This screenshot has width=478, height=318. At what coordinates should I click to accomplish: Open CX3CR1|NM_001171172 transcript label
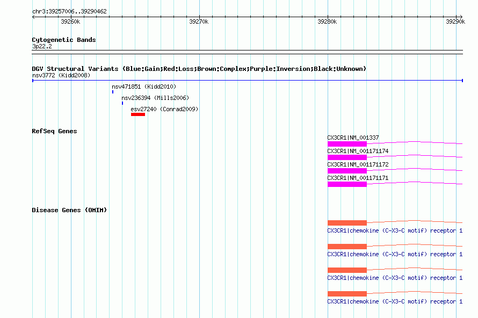click(x=358, y=164)
